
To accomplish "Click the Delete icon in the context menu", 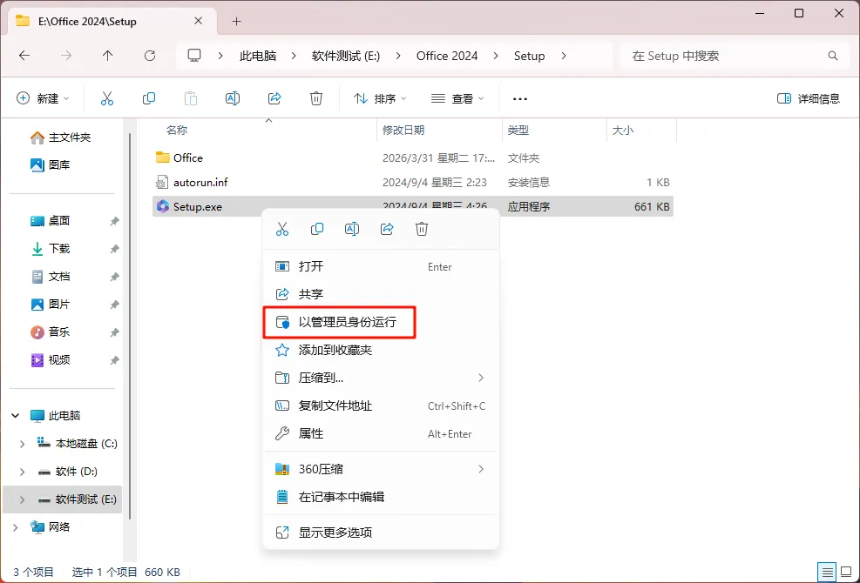I will [421, 229].
